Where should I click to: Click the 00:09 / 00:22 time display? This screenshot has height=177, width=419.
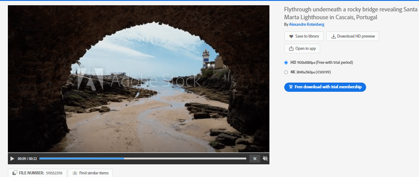point(27,158)
